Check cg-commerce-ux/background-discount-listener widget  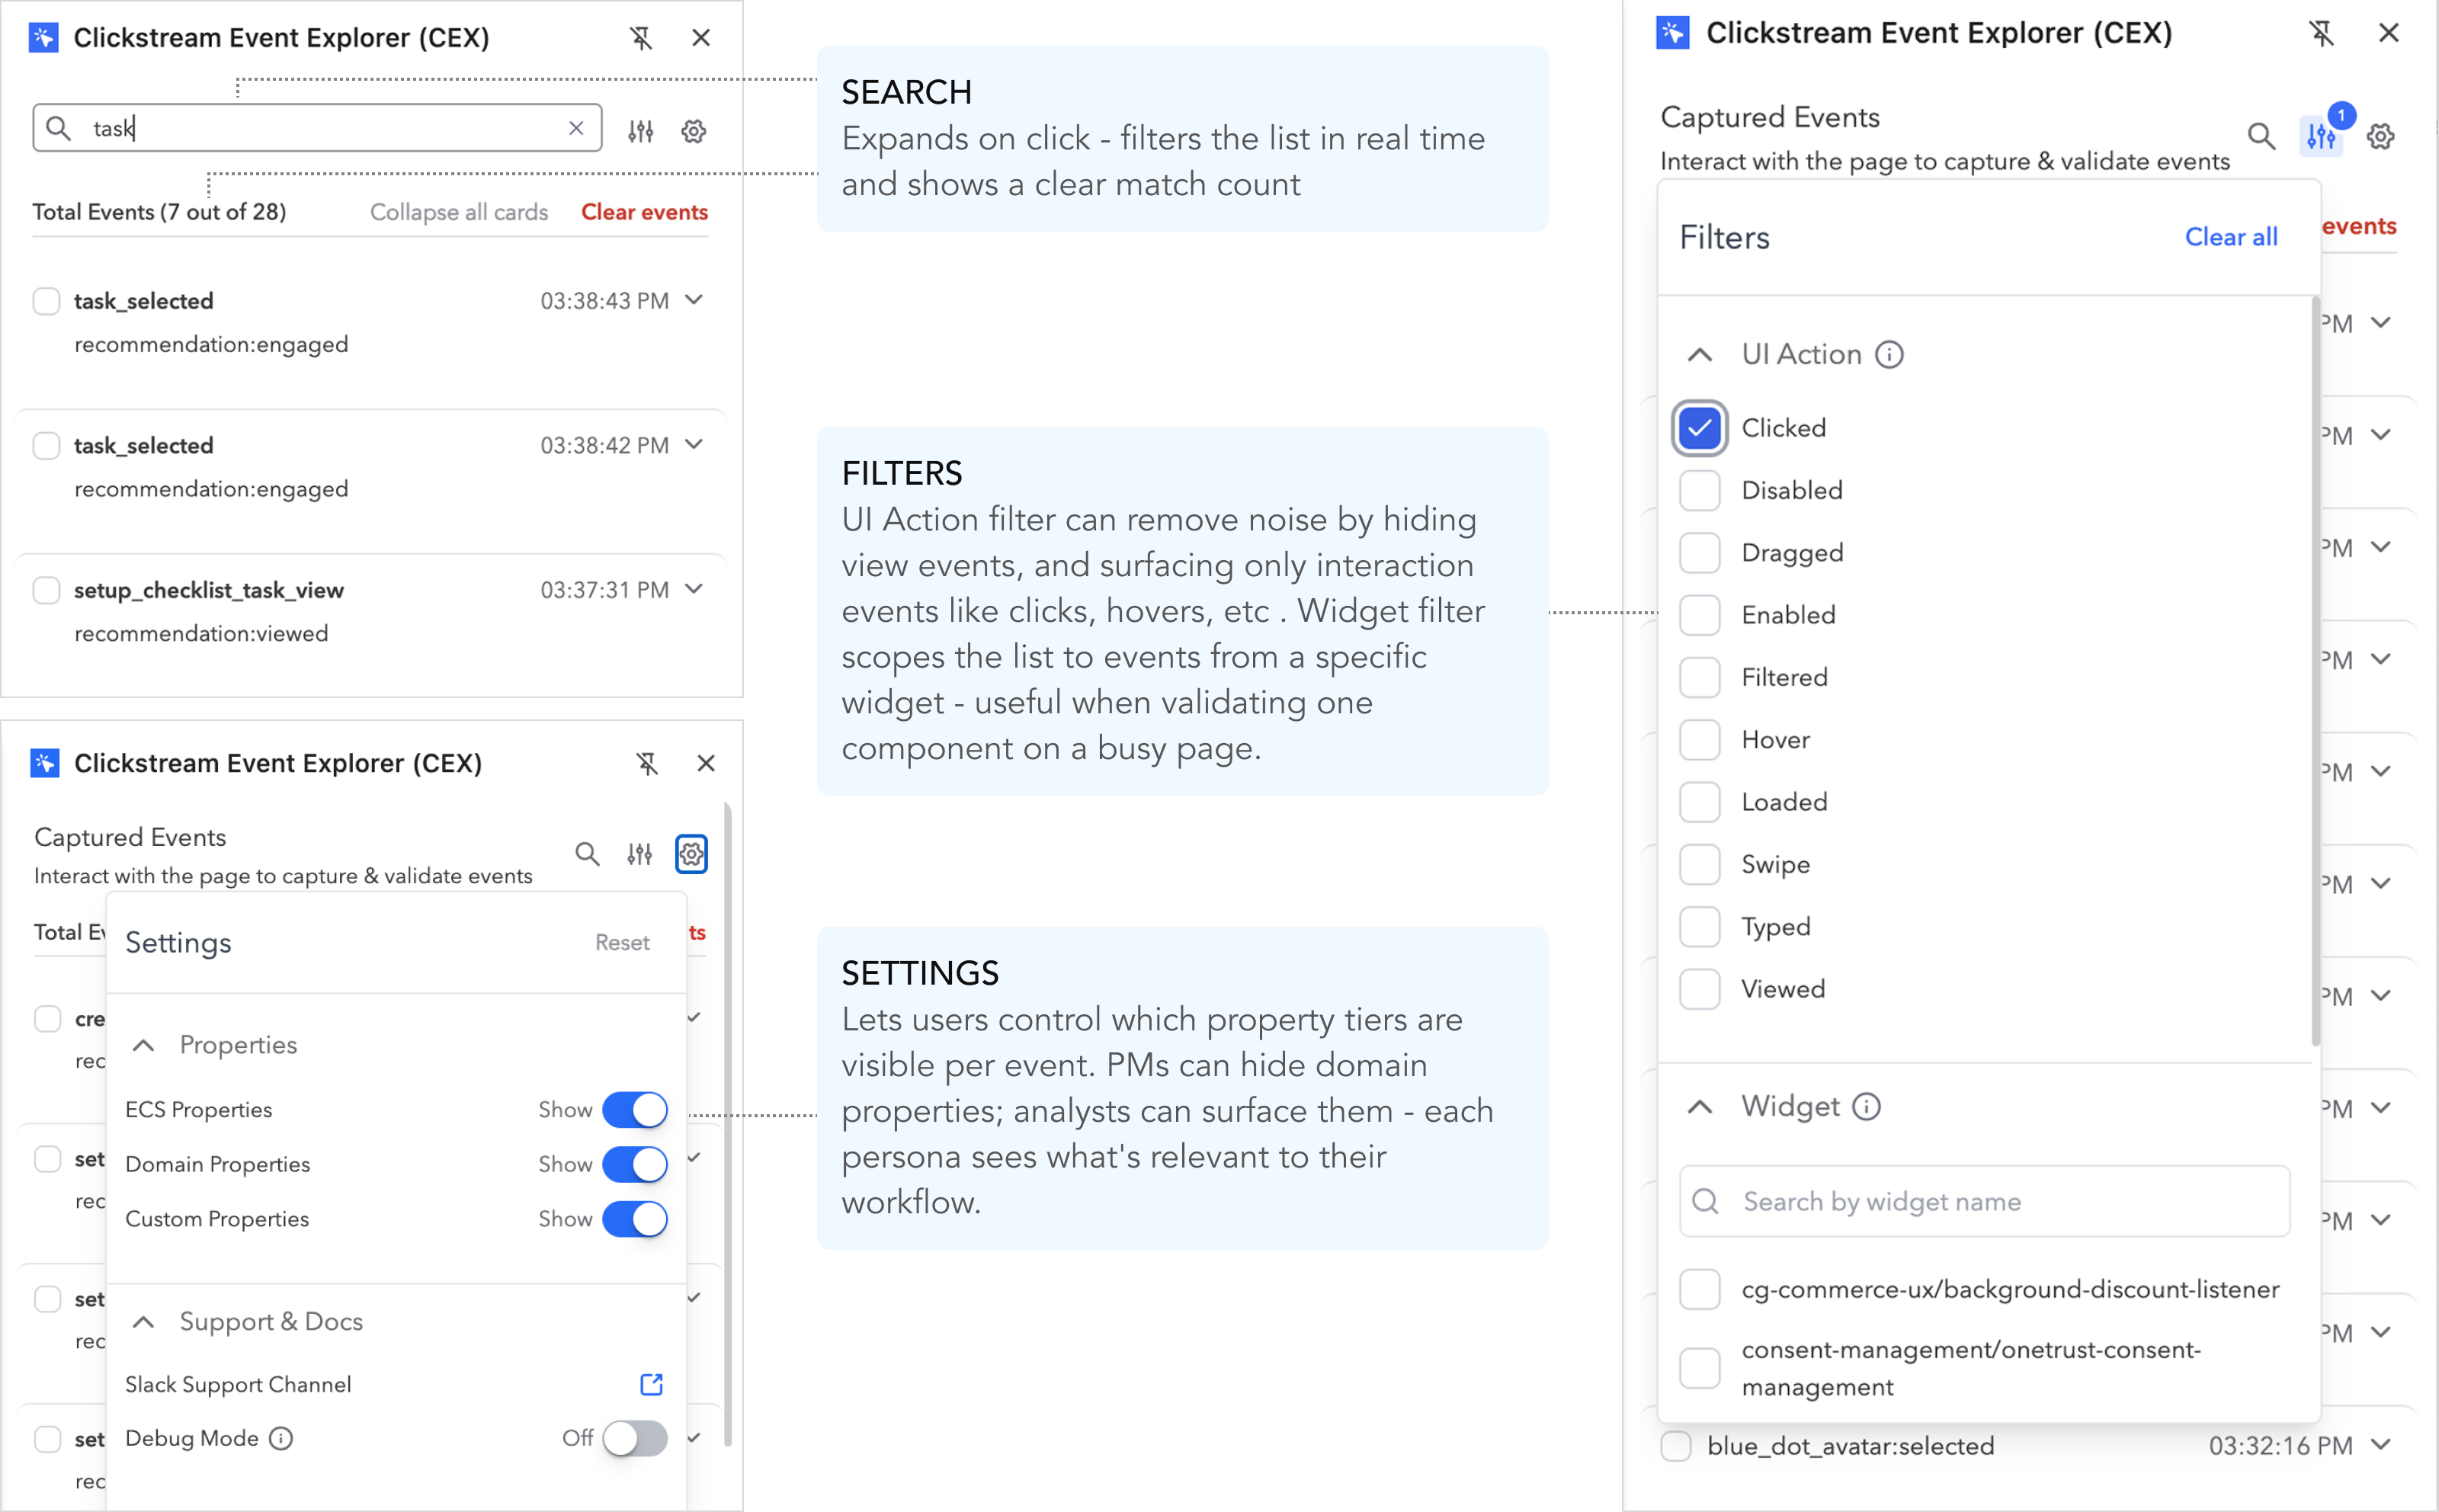pyautogui.click(x=1699, y=1289)
